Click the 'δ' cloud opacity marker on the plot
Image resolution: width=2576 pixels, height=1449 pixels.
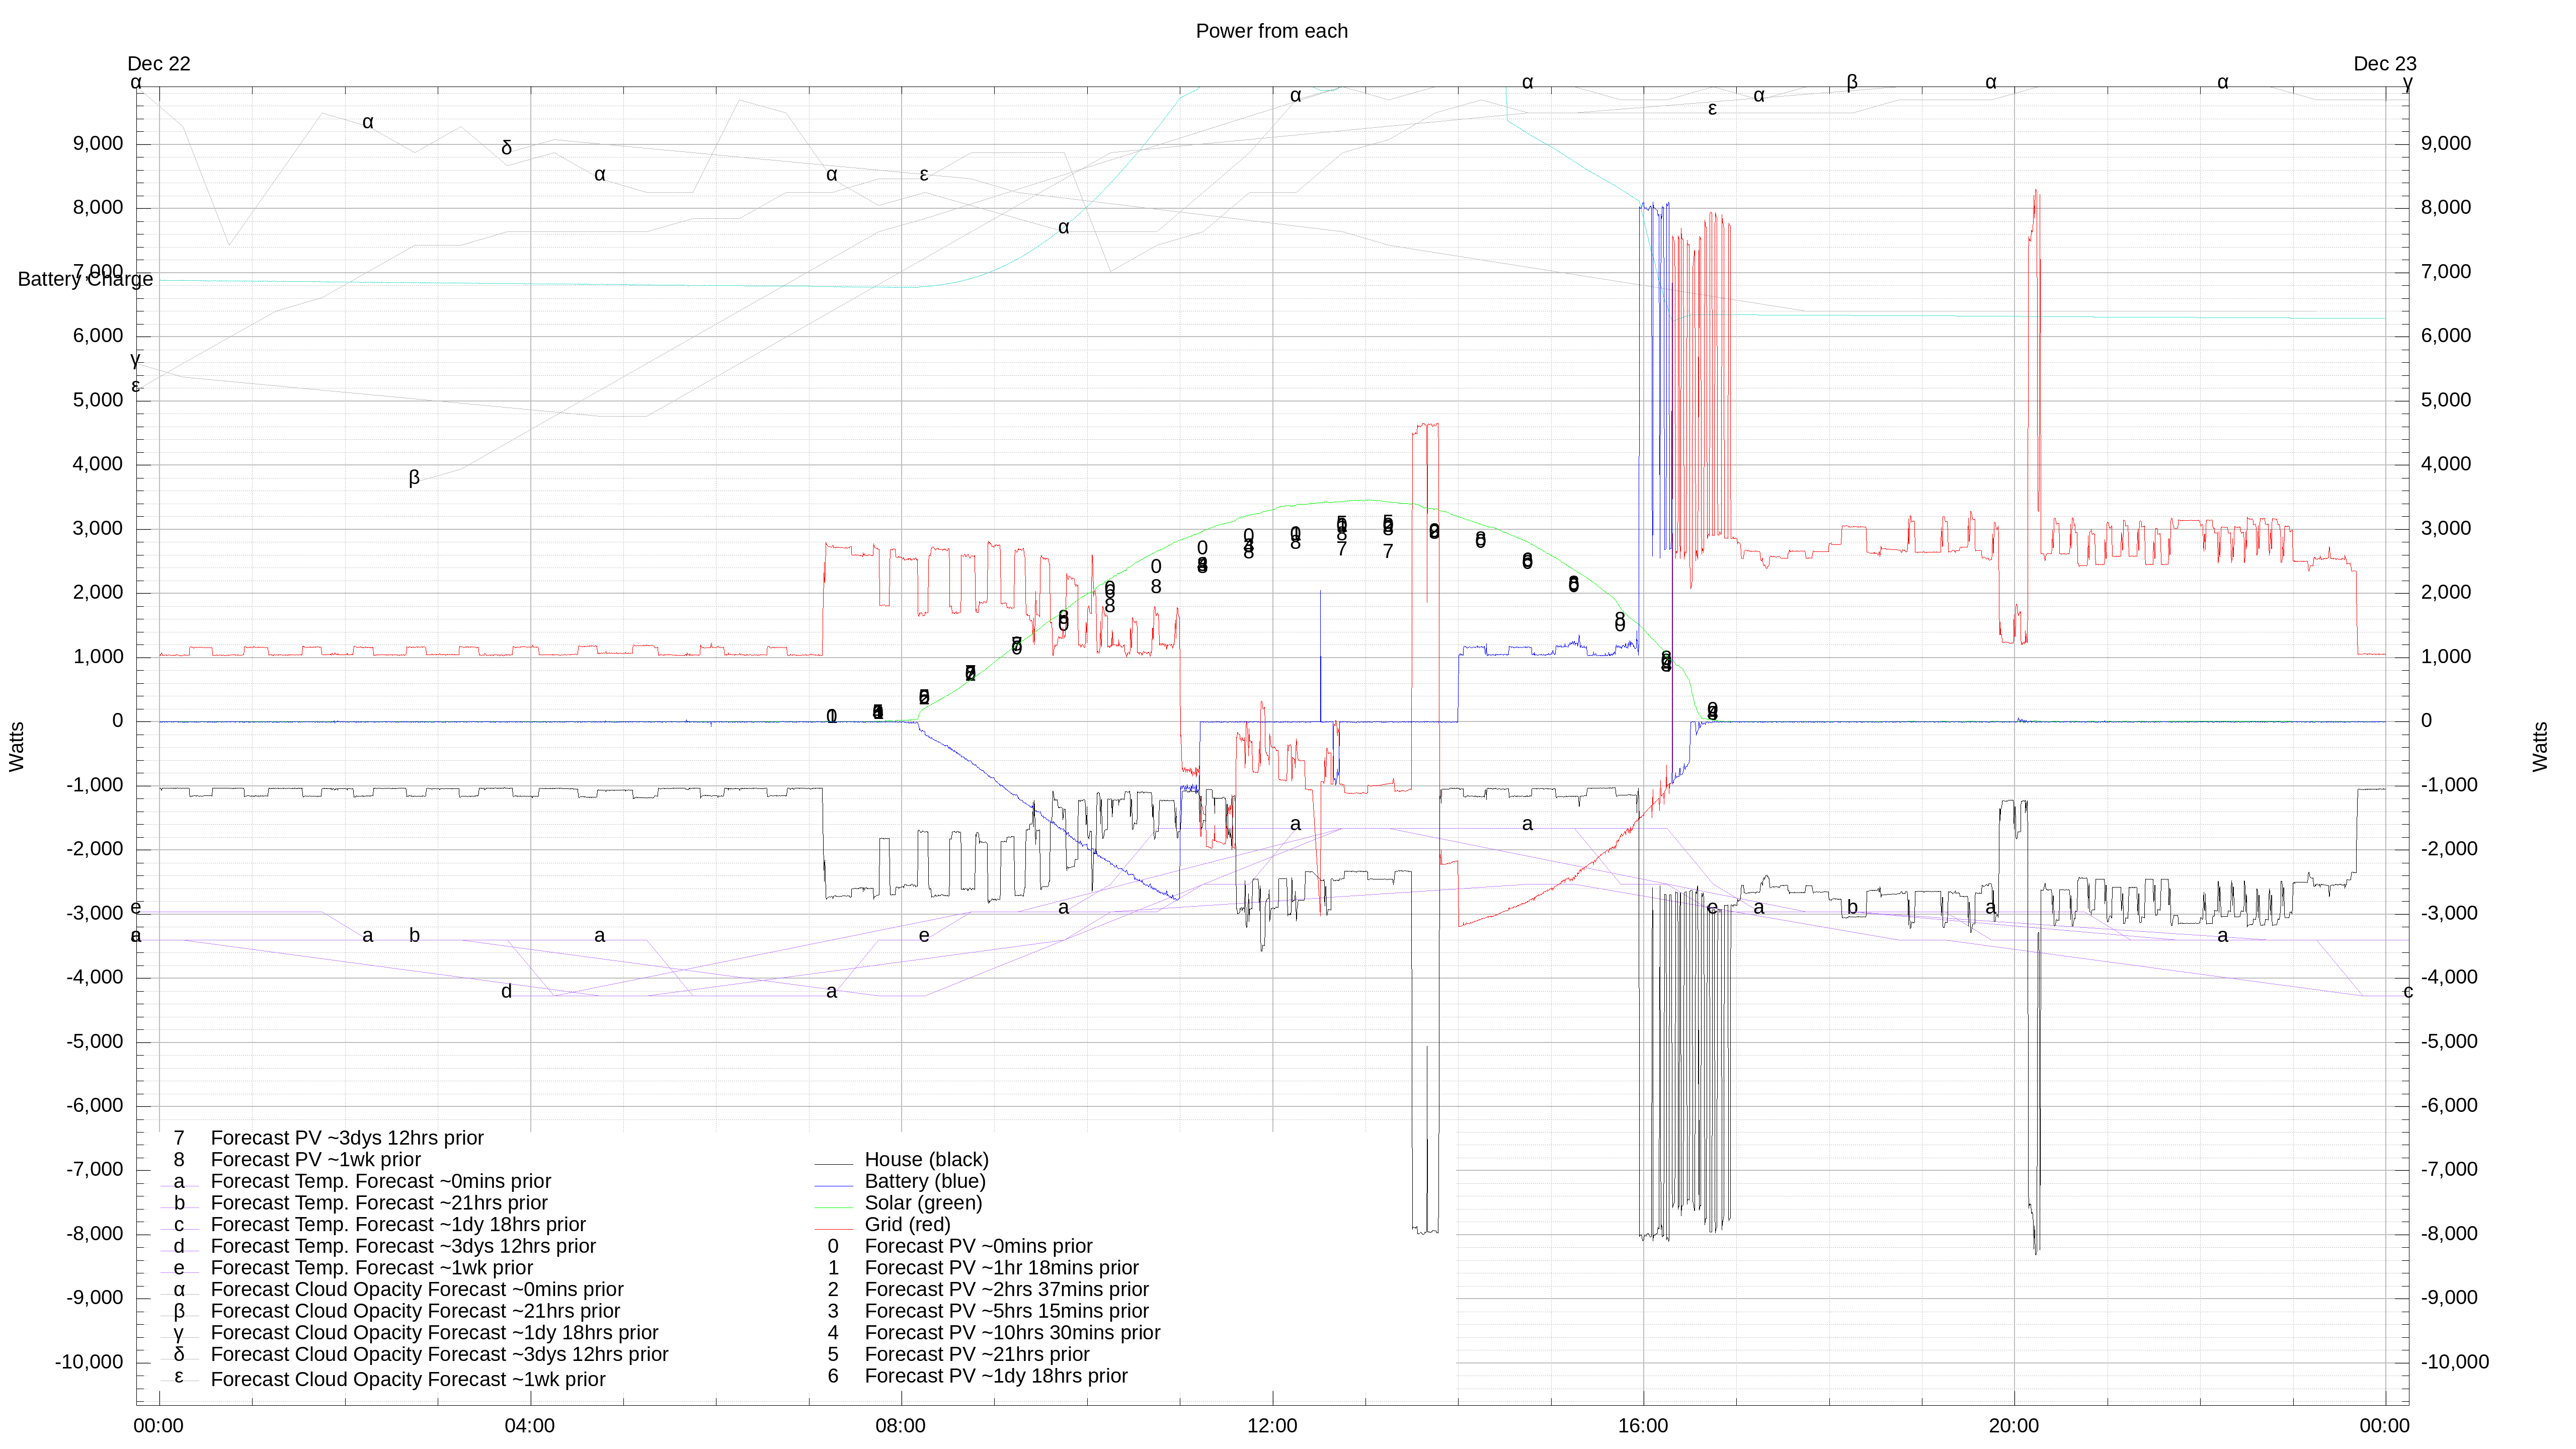(x=506, y=148)
